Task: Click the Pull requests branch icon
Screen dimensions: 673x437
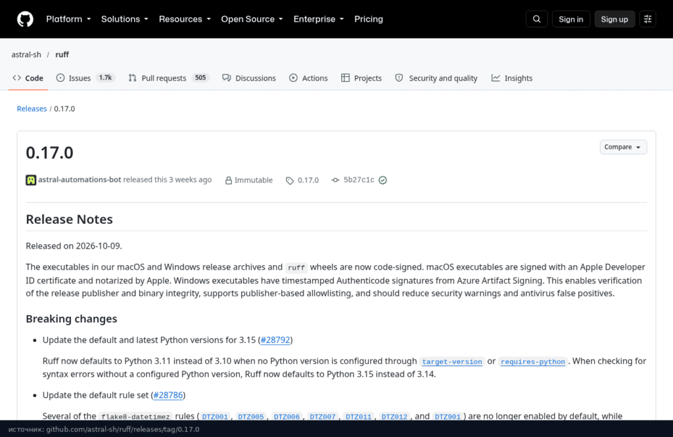Action: 133,78
